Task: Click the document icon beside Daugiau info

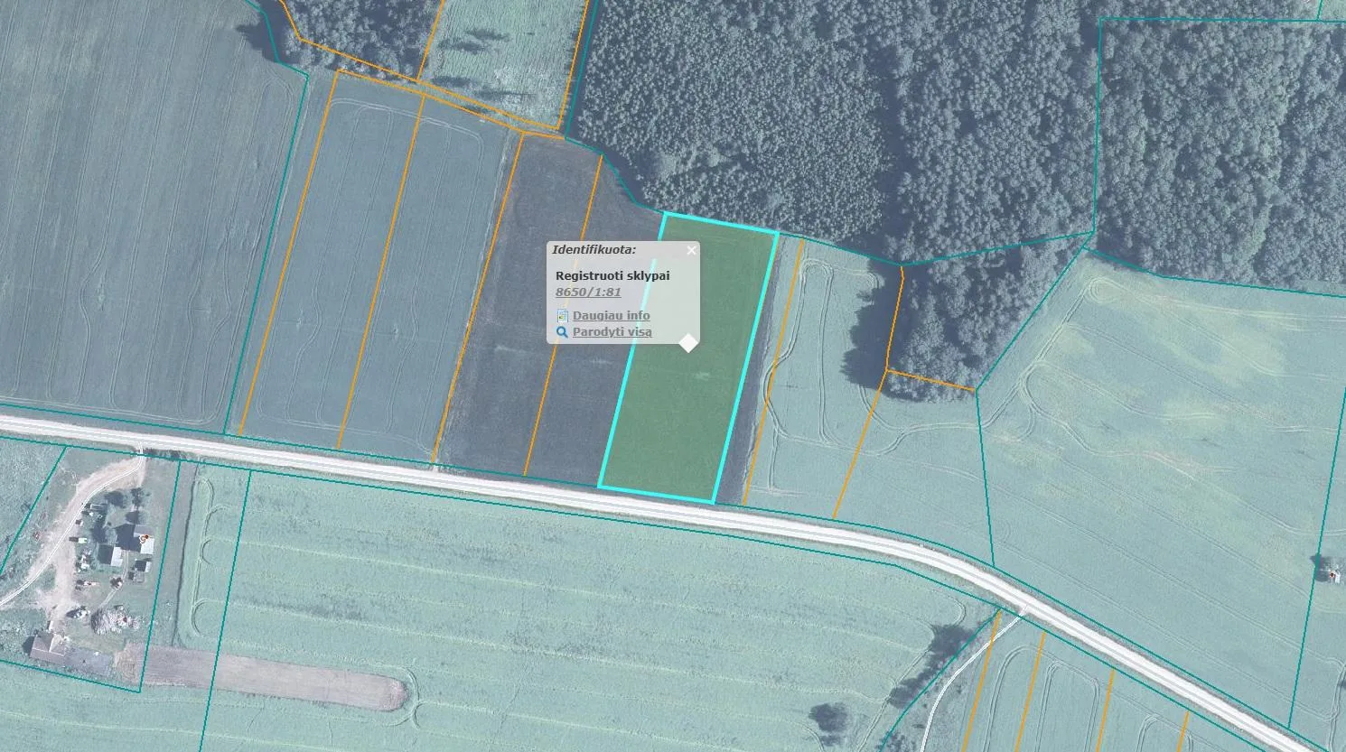Action: [562, 316]
